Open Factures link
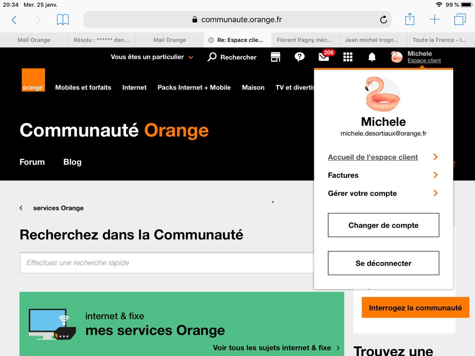475x356 pixels. (343, 175)
